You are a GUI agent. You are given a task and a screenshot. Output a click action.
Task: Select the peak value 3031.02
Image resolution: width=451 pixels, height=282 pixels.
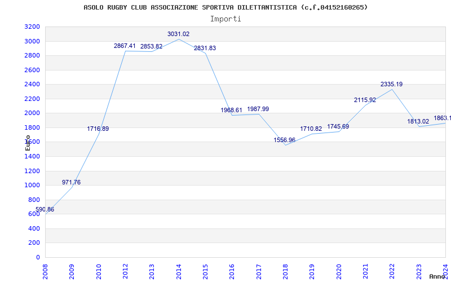pyautogui.click(x=178, y=34)
